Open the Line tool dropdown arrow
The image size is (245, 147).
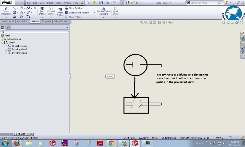click(18, 8)
